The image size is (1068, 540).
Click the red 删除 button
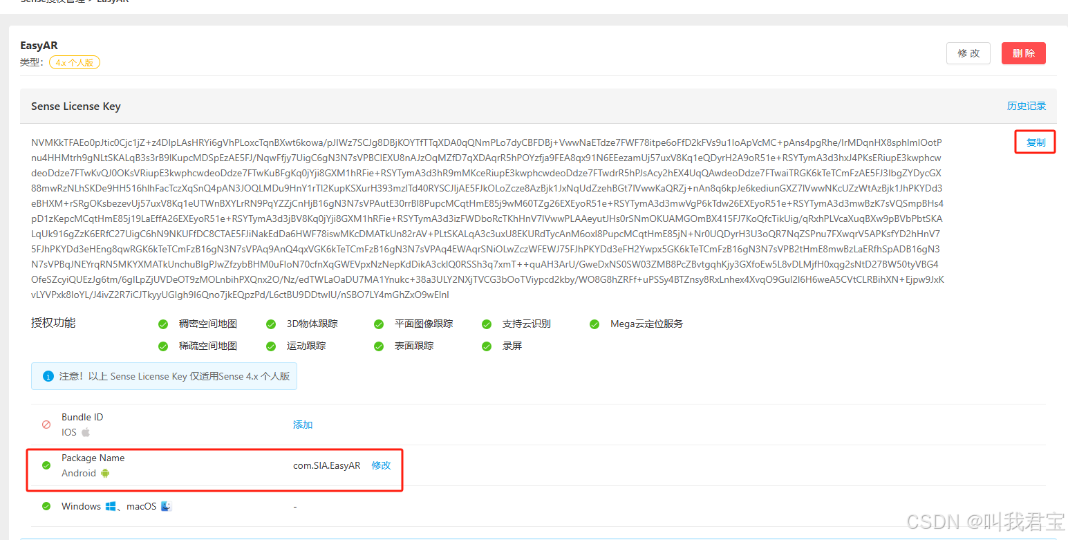point(1023,53)
